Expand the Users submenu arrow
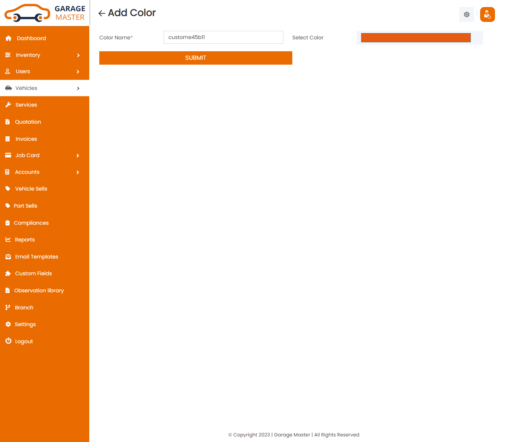The image size is (508, 442). [78, 72]
